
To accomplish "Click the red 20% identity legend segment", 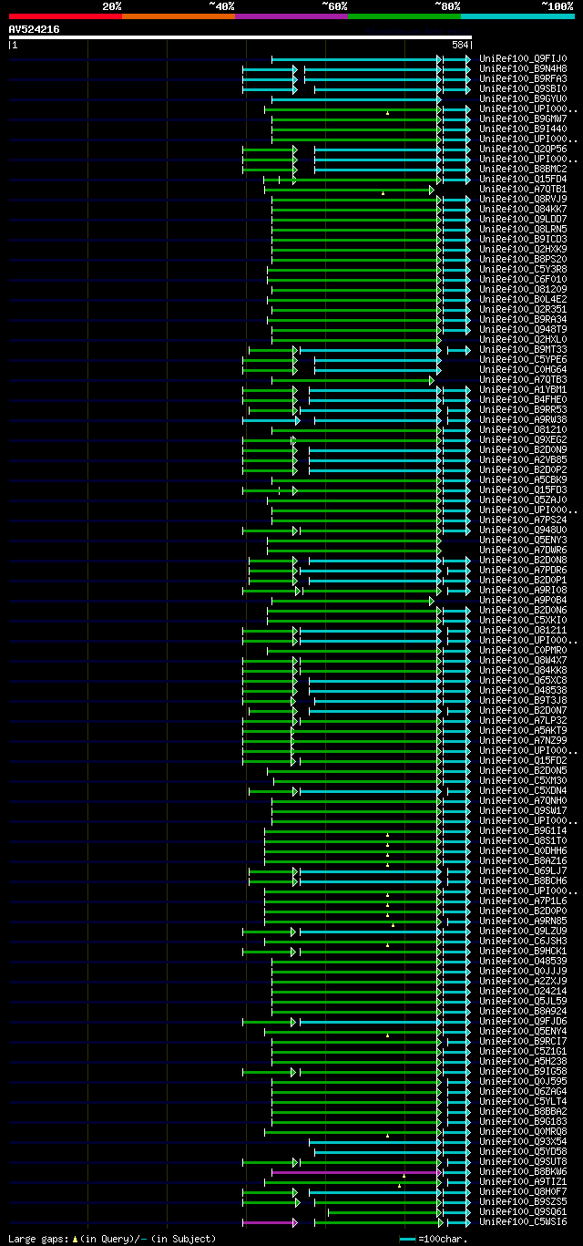I will 66,16.
